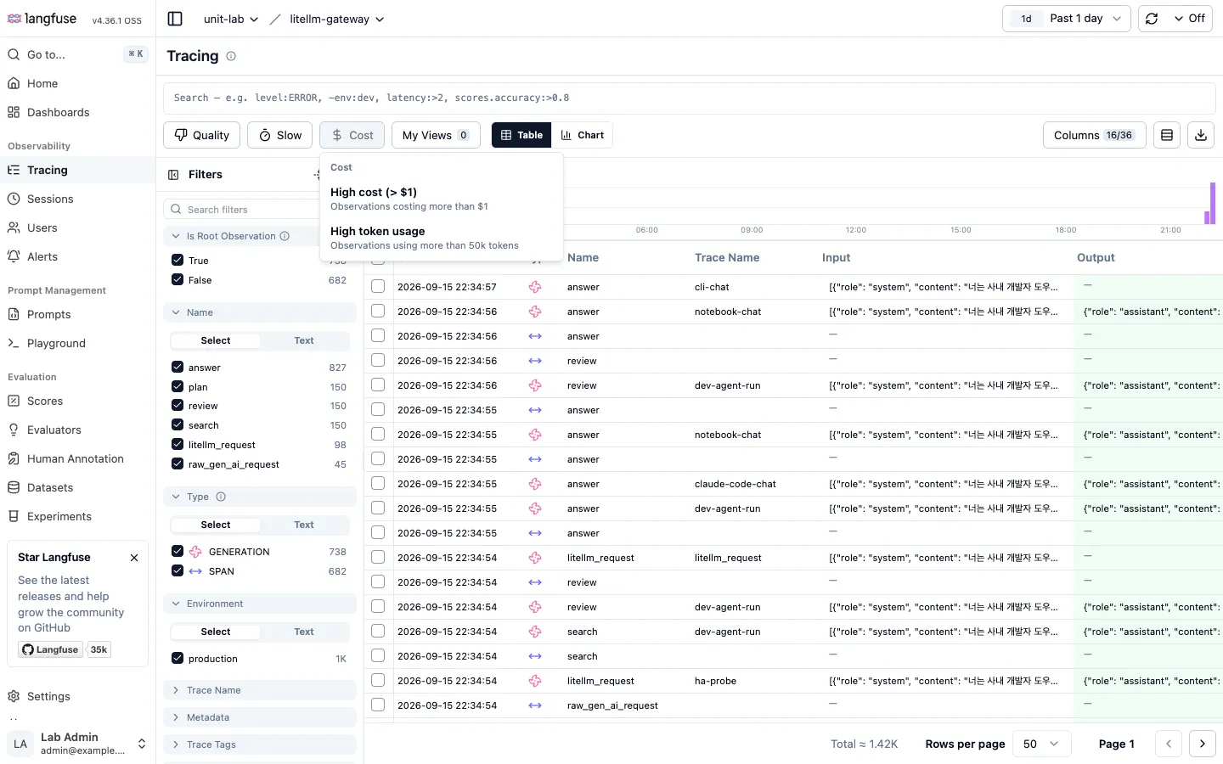Click the generation icon in the cli-chat row
The image size is (1223, 764).
pyautogui.click(x=535, y=287)
